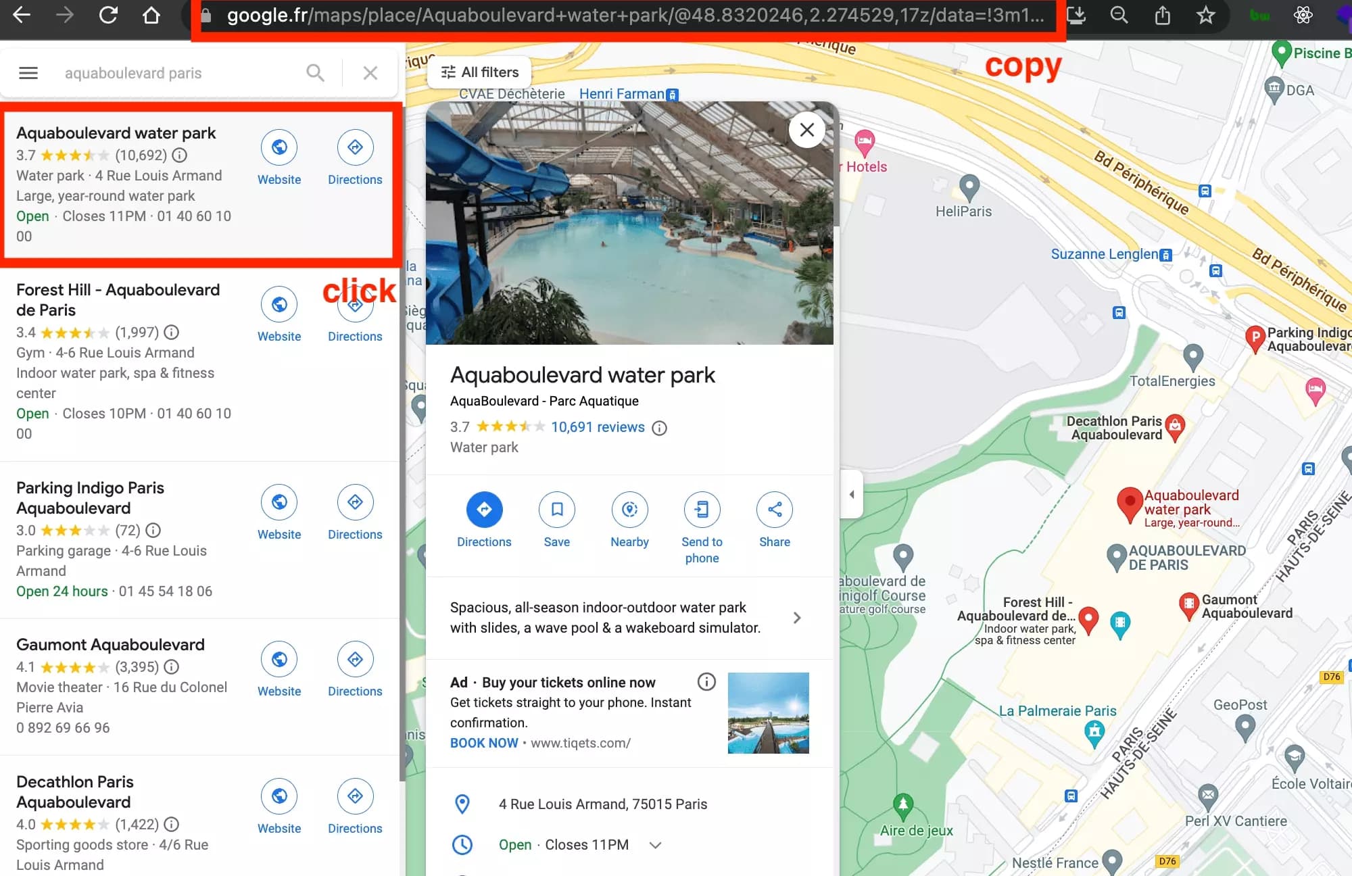The height and width of the screenshot is (876, 1352).
Task: Click the browser share icon
Action: pyautogui.click(x=1163, y=15)
